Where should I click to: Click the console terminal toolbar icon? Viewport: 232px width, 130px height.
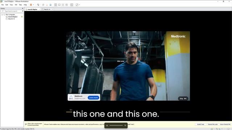point(72,5)
